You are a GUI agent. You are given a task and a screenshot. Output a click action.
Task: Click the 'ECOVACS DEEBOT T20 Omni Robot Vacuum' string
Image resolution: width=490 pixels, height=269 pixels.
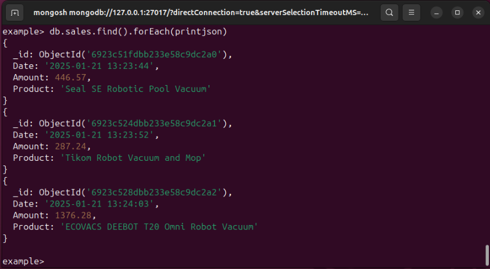[x=159, y=226]
